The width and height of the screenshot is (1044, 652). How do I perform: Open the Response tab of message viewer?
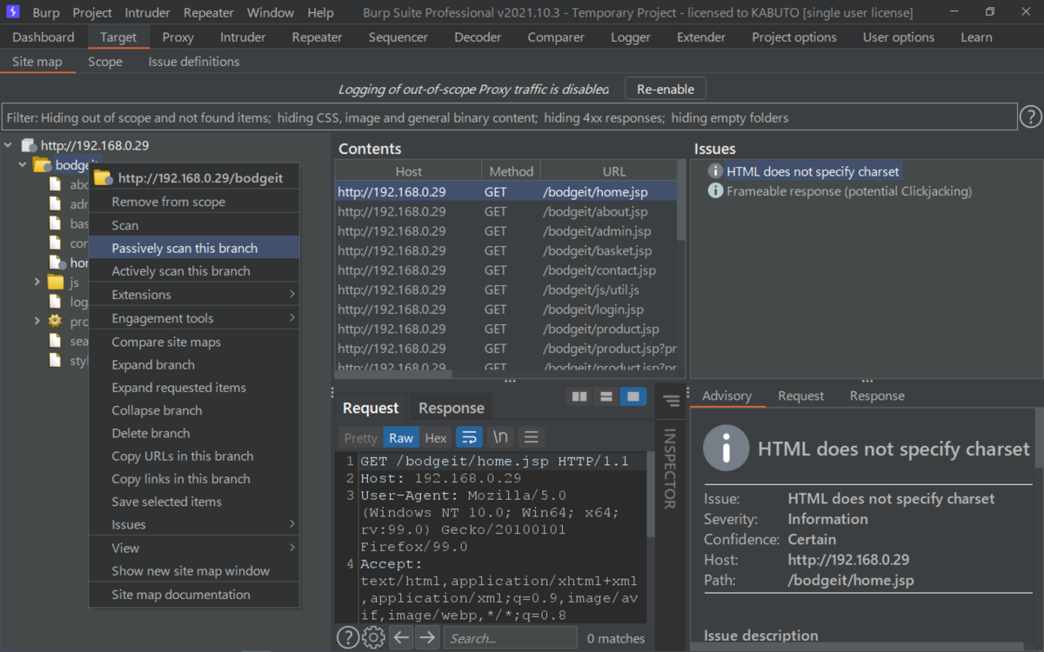pyautogui.click(x=451, y=408)
